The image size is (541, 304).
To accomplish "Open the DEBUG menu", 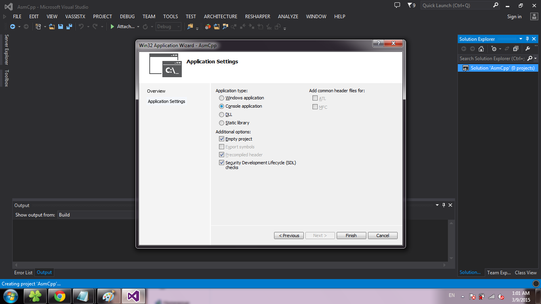I will coord(128,16).
